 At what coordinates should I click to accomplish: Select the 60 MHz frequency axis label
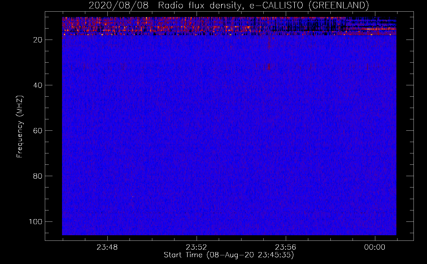(38, 131)
